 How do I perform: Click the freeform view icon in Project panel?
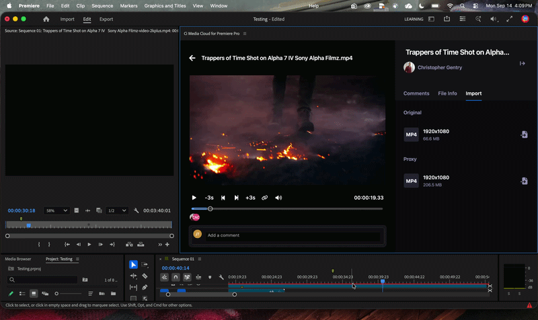click(45, 294)
